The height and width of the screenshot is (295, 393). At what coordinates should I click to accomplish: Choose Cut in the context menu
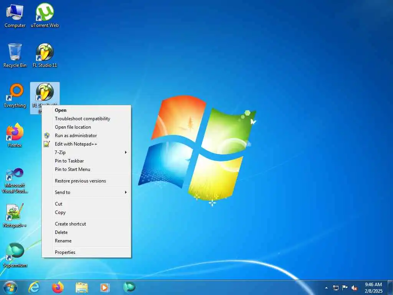coord(86,204)
